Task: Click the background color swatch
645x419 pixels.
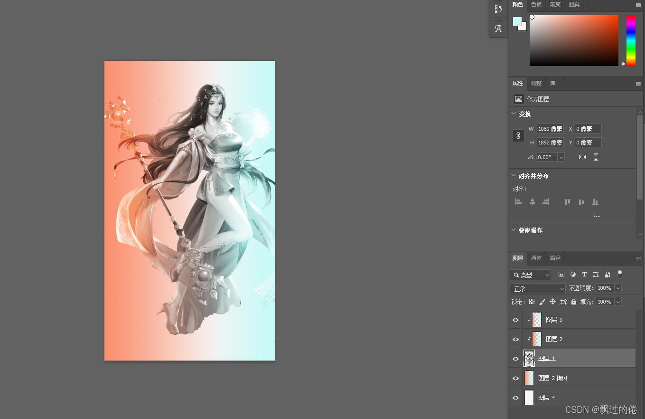Action: 523,28
